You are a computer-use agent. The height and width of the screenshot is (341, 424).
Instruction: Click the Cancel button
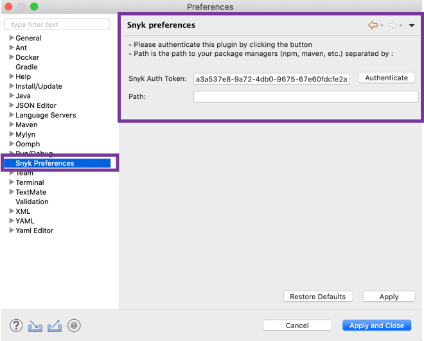pos(297,326)
